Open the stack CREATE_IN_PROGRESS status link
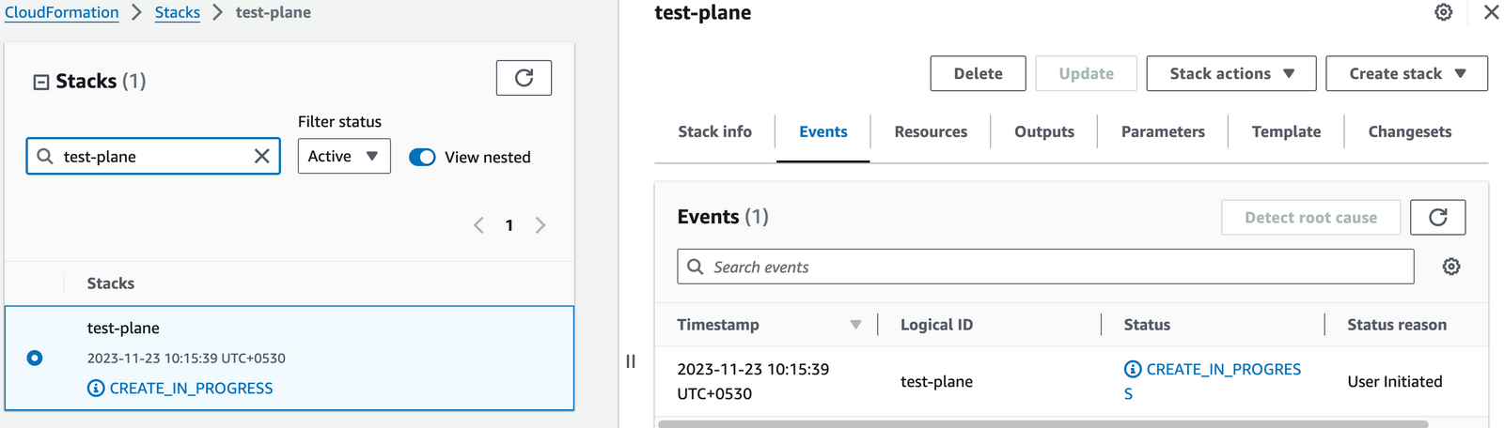1504x428 pixels. 192,389
